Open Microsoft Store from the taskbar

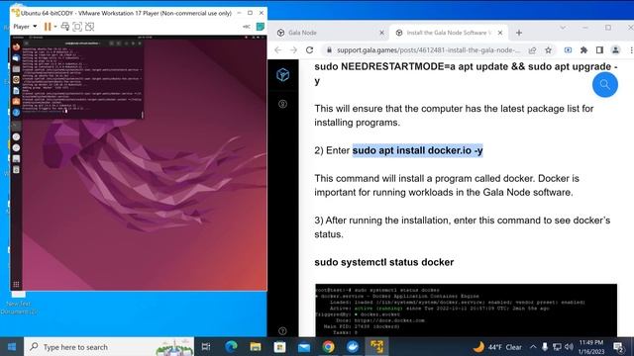pos(279,347)
